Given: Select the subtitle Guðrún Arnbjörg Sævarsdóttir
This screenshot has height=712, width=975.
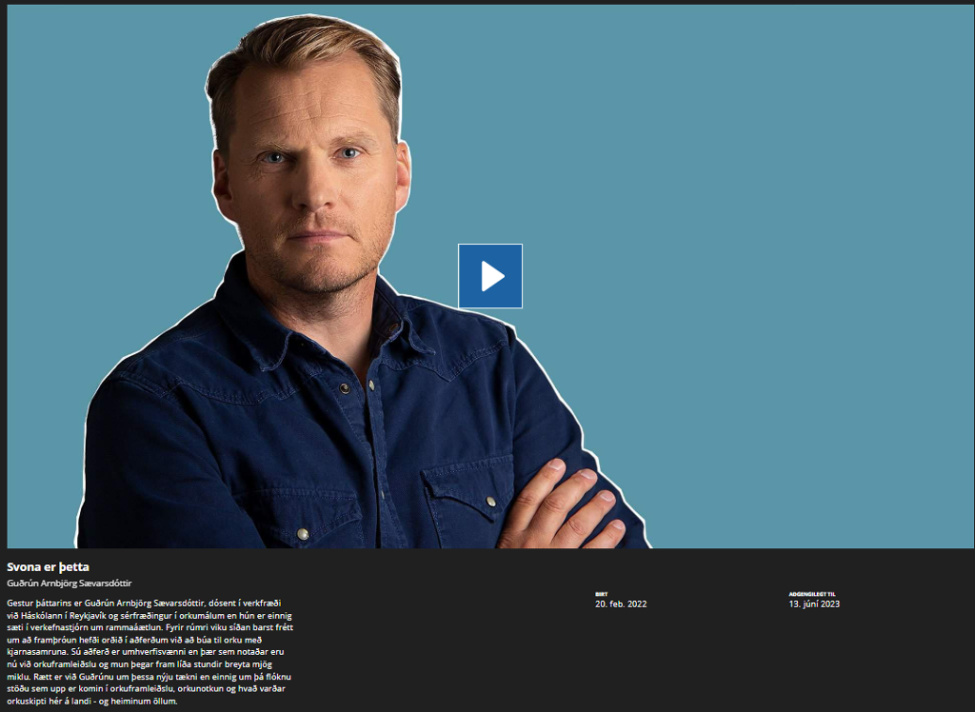Looking at the screenshot, I should (x=69, y=583).
